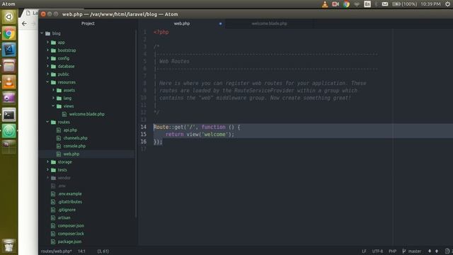The width and height of the screenshot is (453, 255).
Task: Click the vendor folder icon
Action: 54,178
